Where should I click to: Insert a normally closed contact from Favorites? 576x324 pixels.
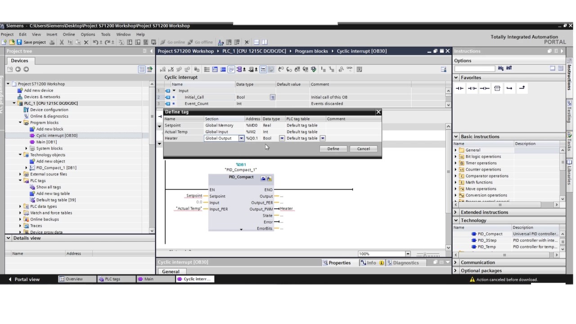click(x=472, y=88)
